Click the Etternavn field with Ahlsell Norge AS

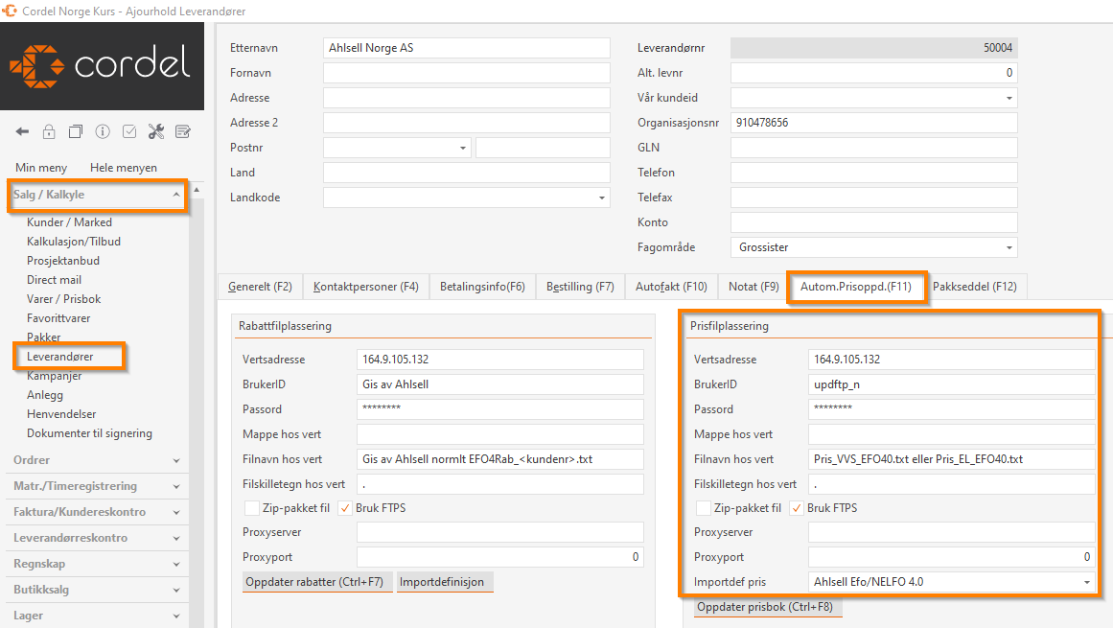point(466,48)
